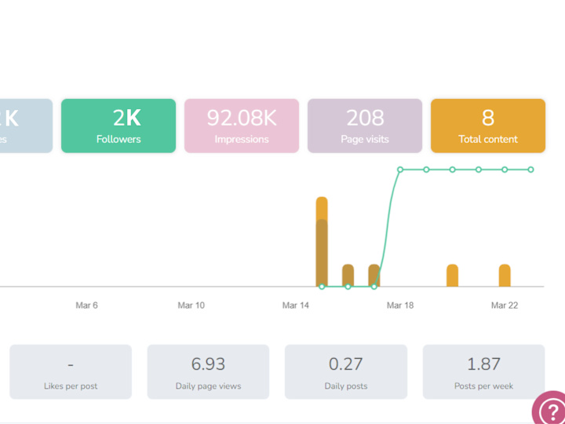Toggle the green Followers metric card

pos(118,126)
